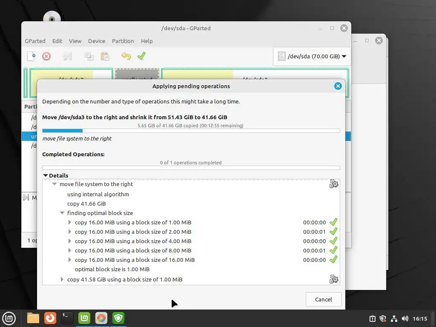This screenshot has width=436, height=327.
Task: Expand copy 16.00 MiB using 2.00 MiB block
Action: pyautogui.click(x=70, y=232)
